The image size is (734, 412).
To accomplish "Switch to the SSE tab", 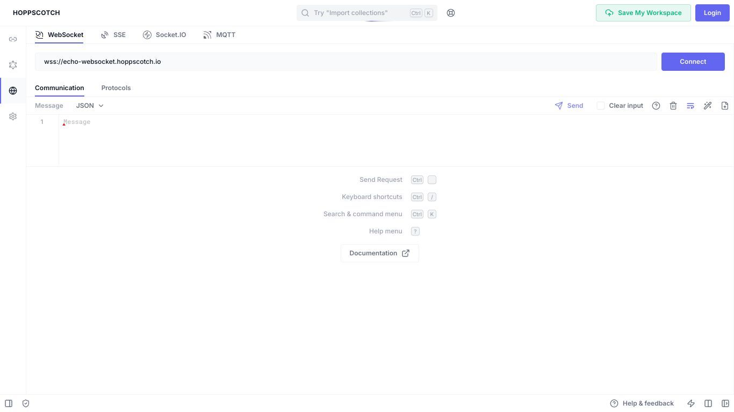I will [x=113, y=35].
